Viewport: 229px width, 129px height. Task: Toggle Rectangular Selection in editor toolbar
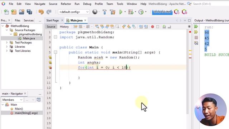coord(117,27)
